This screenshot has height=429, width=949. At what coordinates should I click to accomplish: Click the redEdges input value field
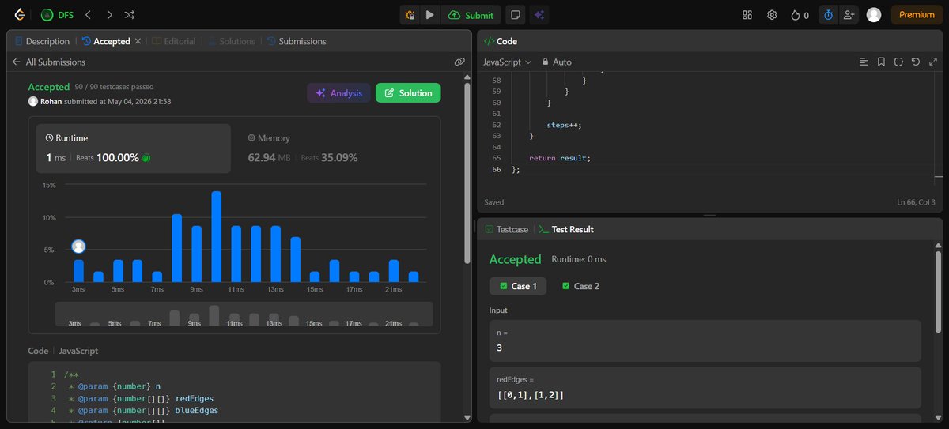click(x=705, y=387)
